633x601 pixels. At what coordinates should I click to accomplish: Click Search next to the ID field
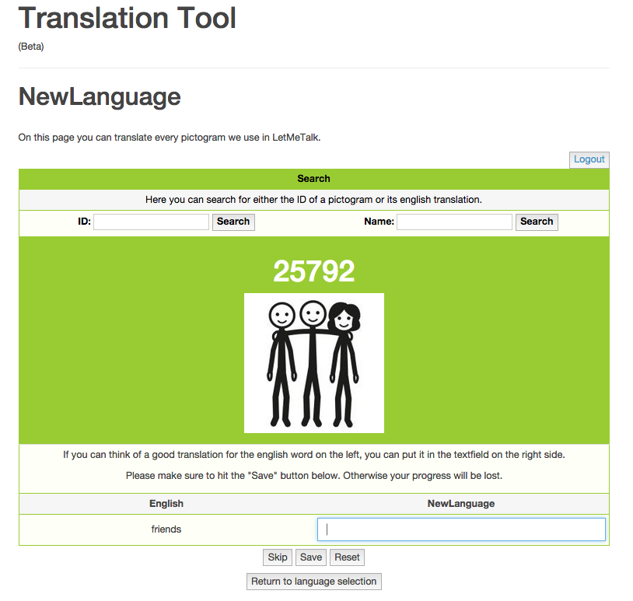tap(233, 222)
